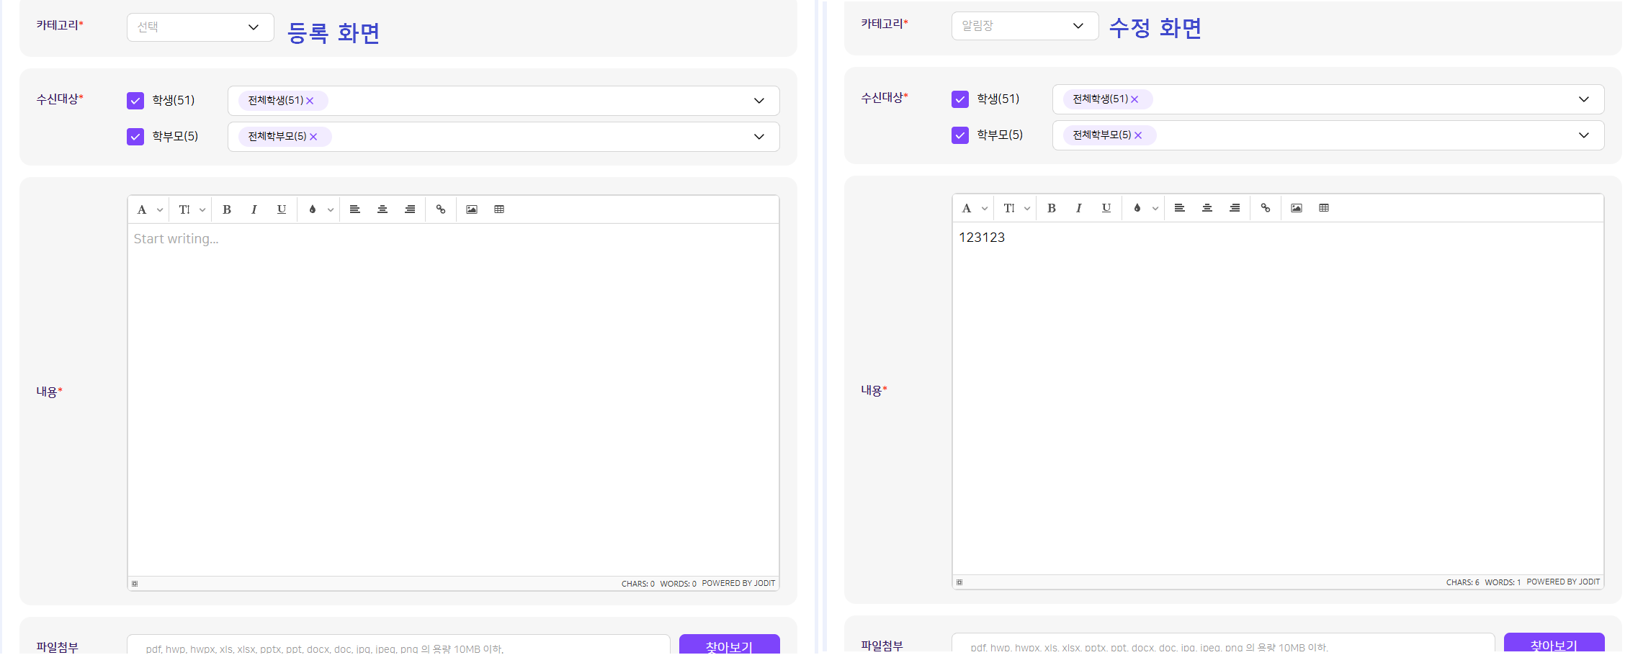
Task: Click Bold icon in registration screen editor
Action: 227,209
